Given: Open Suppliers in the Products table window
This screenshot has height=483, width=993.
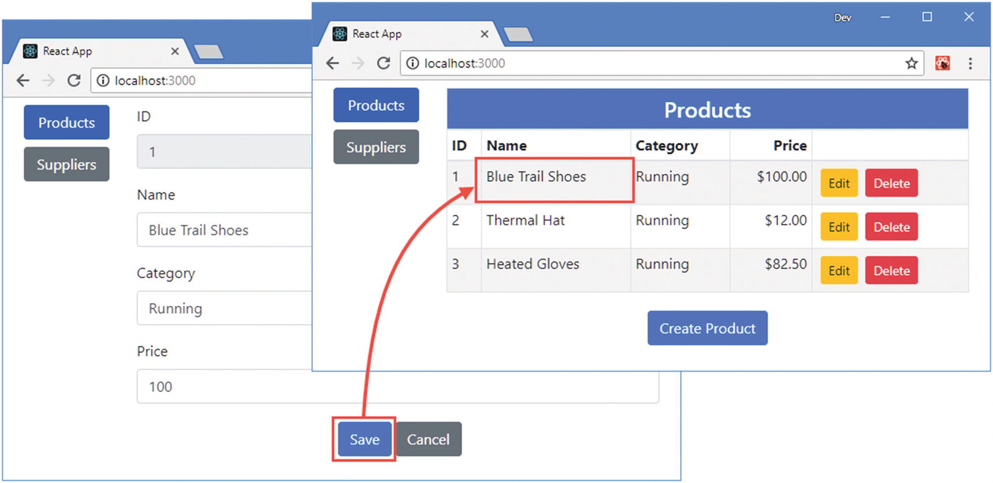Looking at the screenshot, I should pos(376,147).
